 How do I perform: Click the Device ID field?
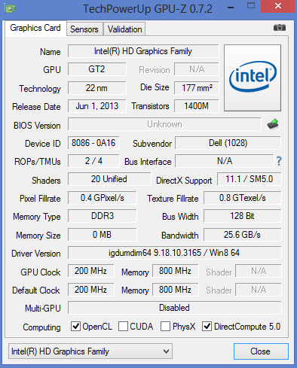93,143
